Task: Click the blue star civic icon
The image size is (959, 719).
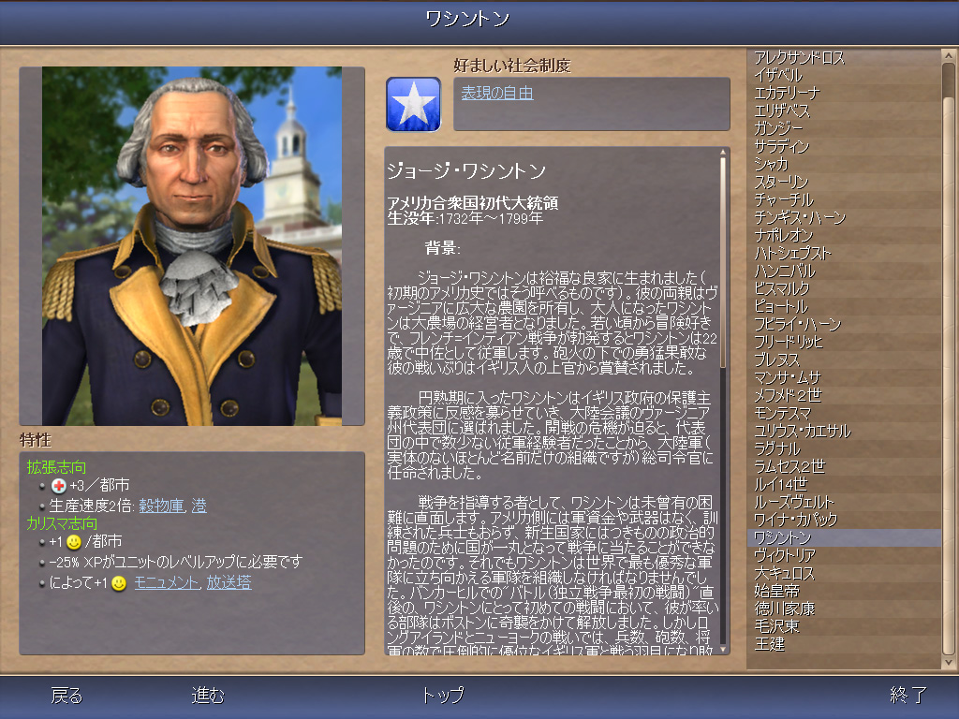Action: pyautogui.click(x=413, y=104)
